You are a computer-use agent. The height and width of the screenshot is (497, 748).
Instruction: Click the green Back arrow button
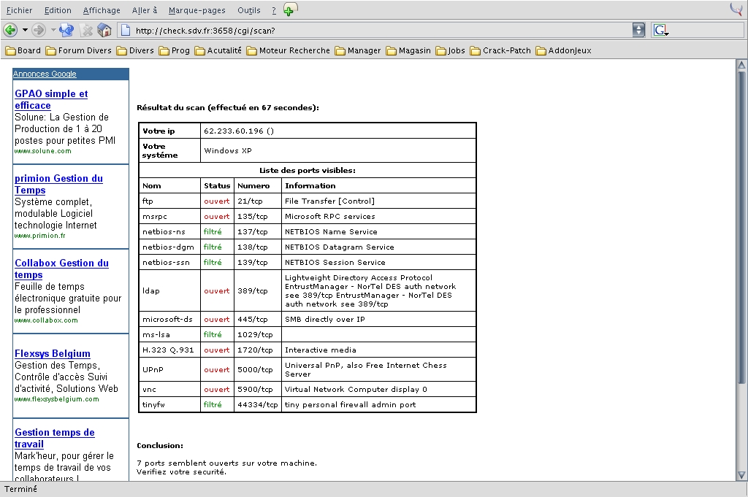tap(10, 31)
